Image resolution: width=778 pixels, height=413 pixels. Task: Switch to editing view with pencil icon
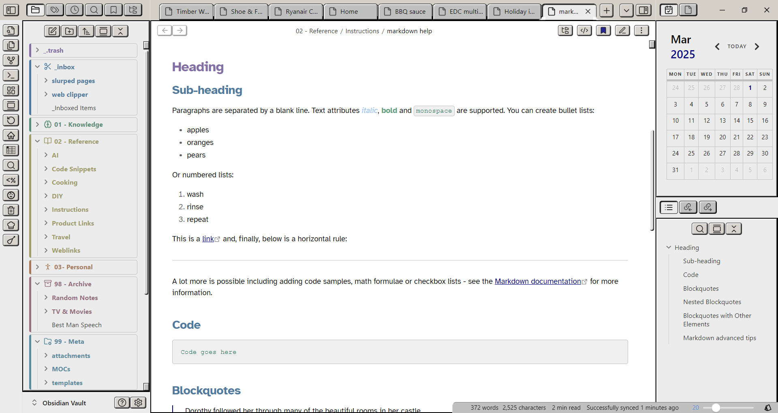click(x=622, y=30)
